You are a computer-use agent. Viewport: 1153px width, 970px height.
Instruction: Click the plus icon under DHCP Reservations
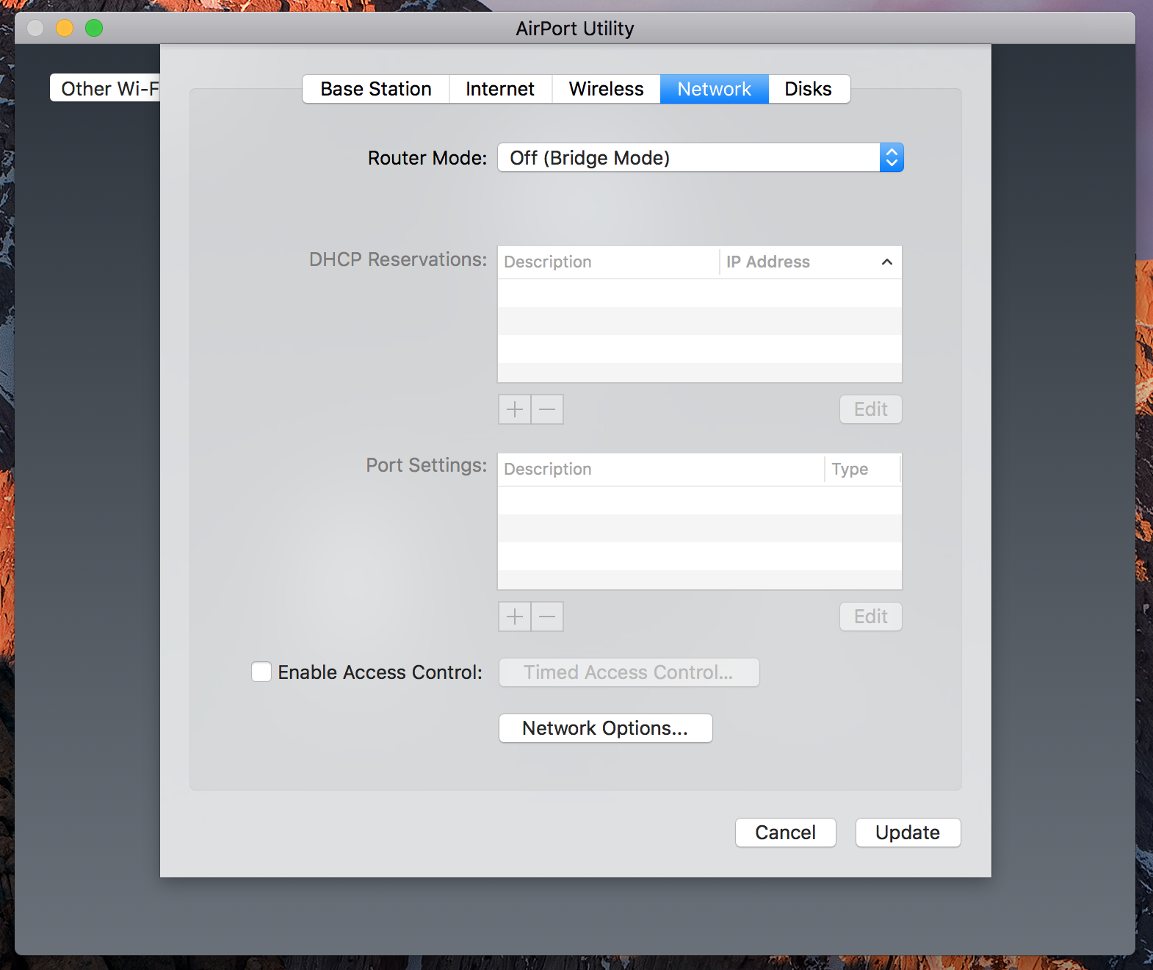515,409
